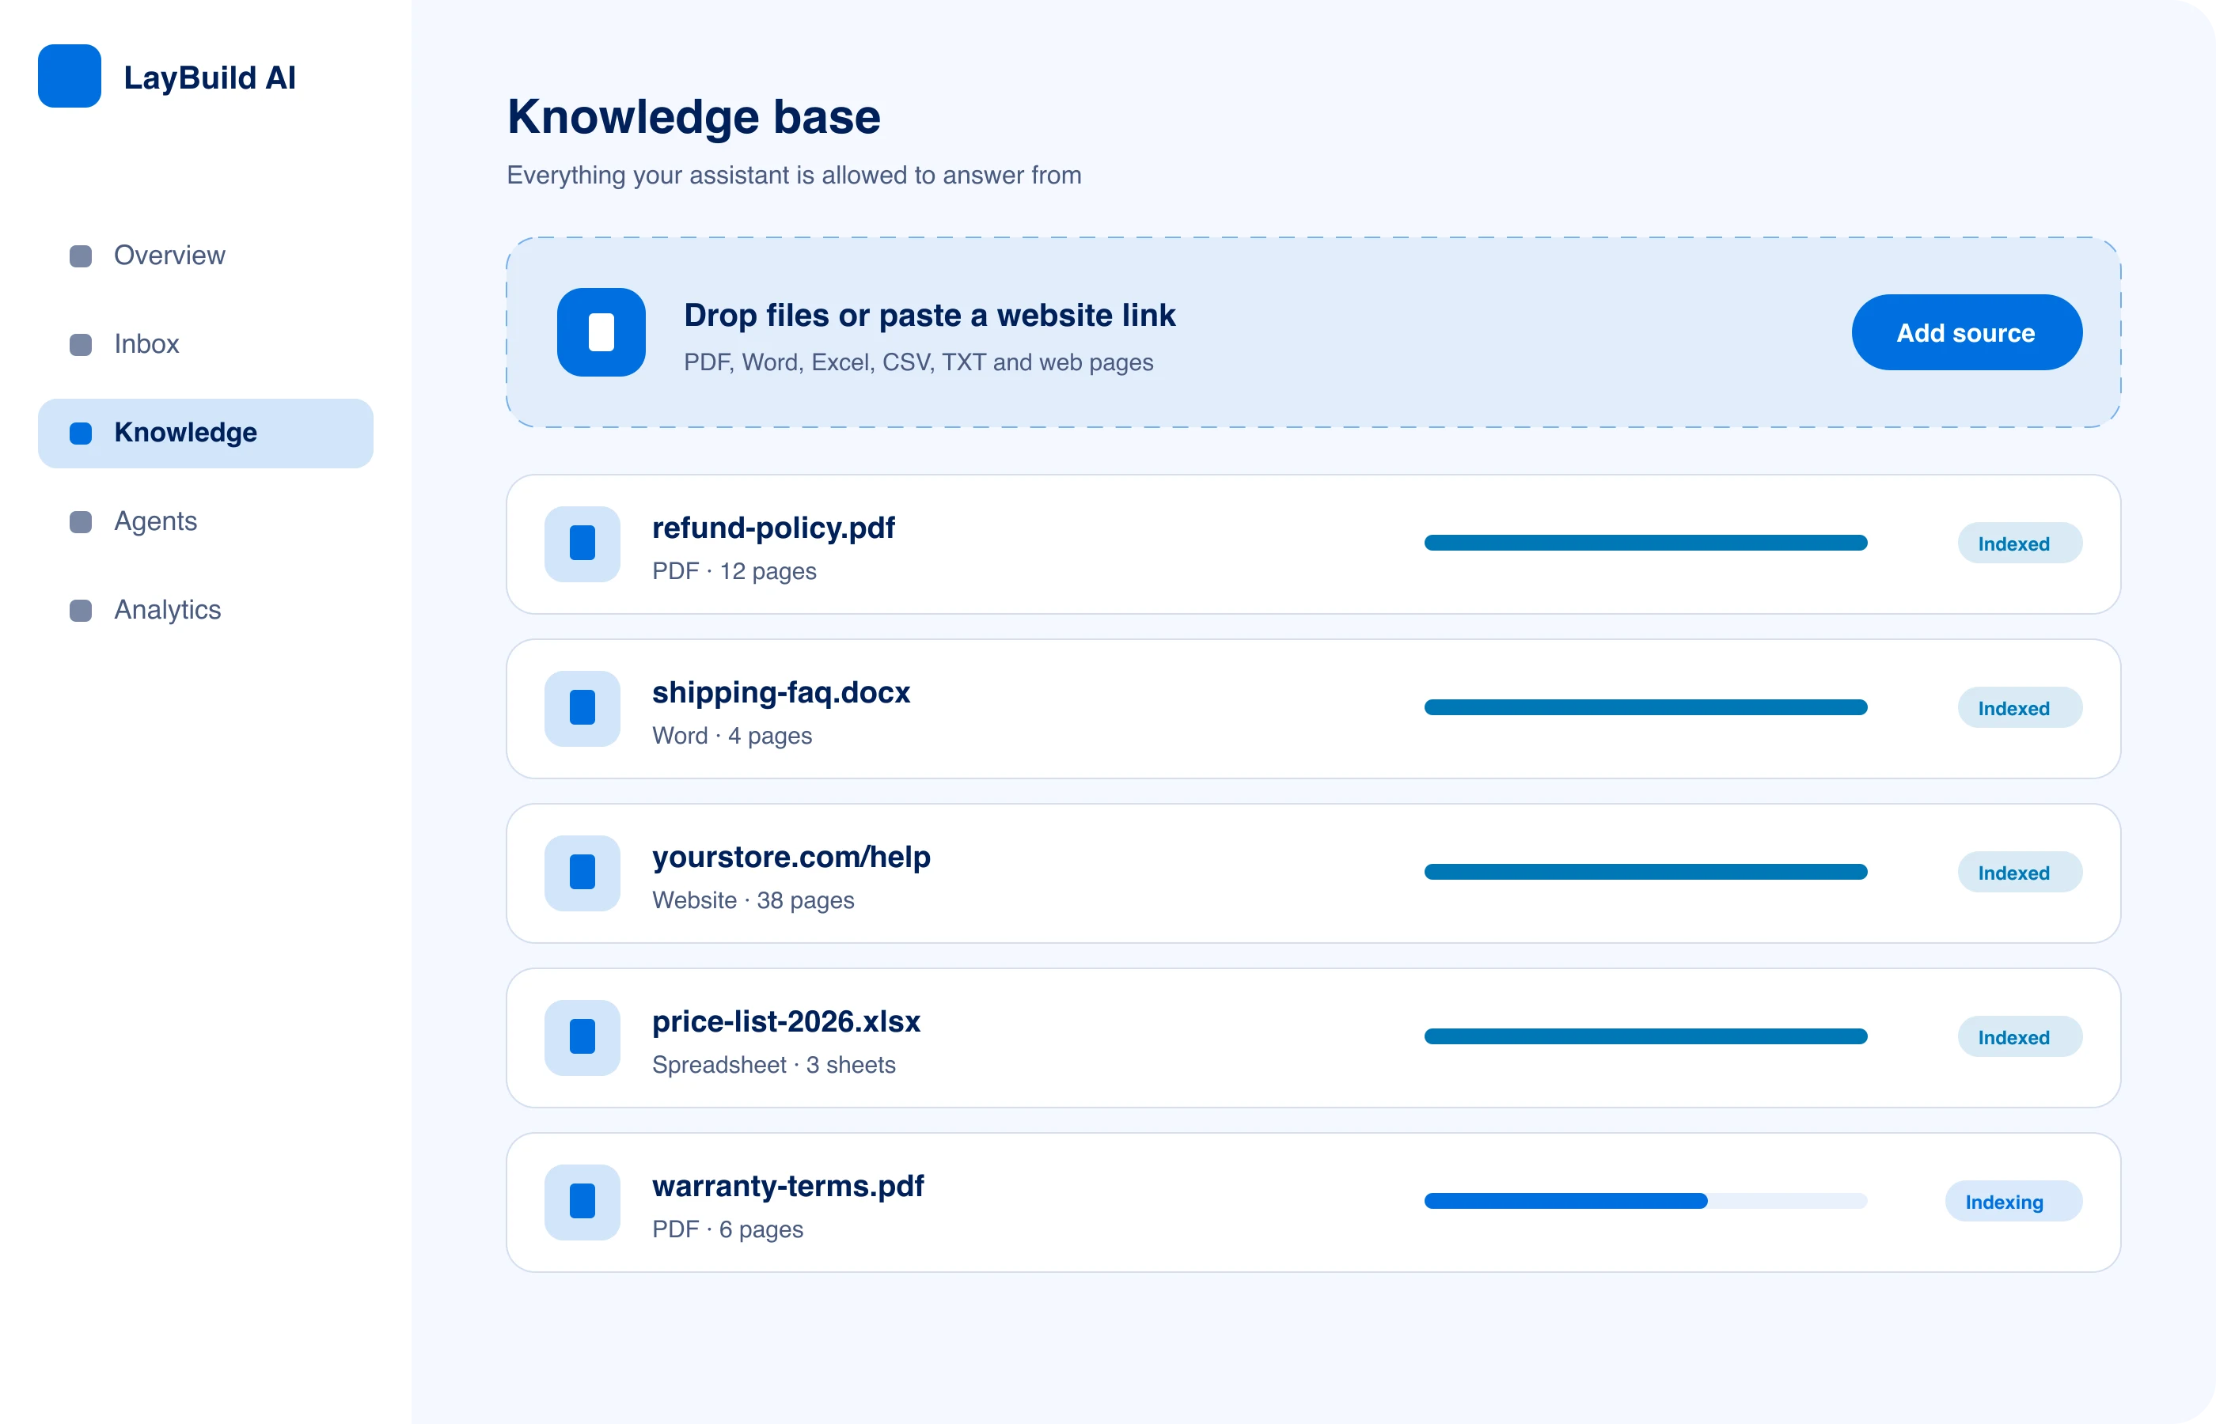Open the Agents page

point(205,522)
